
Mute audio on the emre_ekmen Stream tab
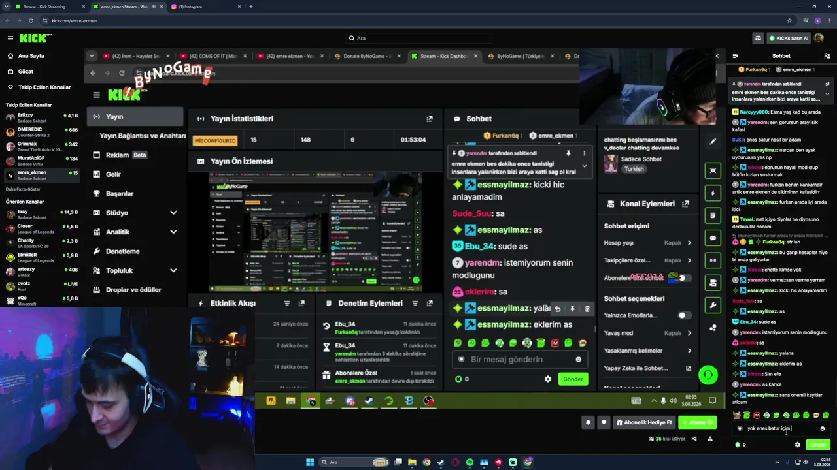coord(154,7)
